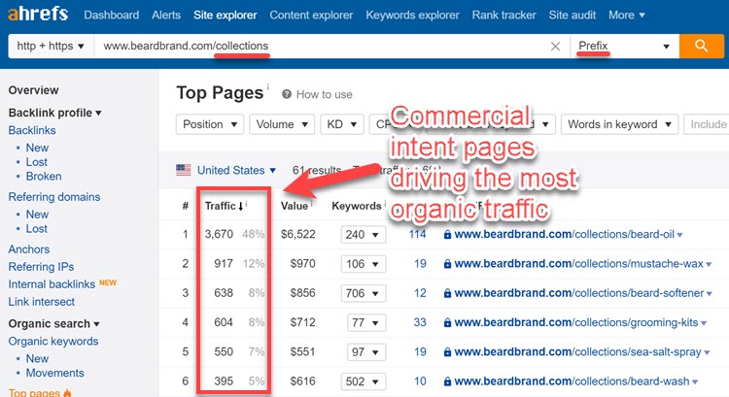
Task: Open Organic keywords in the sidebar
Action: [53, 342]
